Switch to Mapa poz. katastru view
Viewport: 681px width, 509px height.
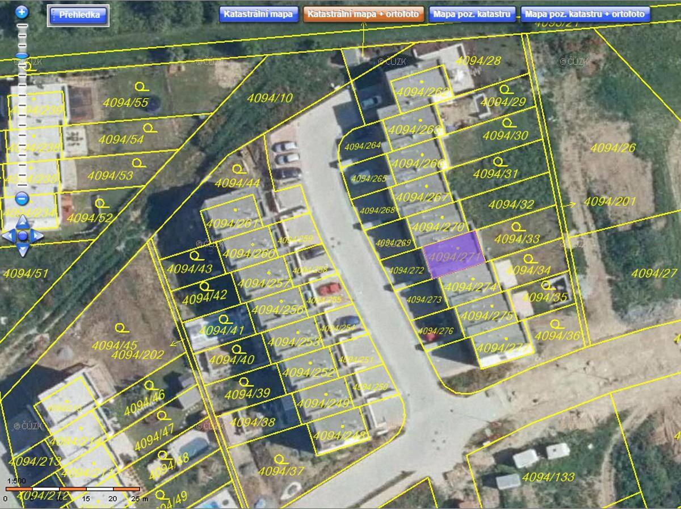[472, 14]
